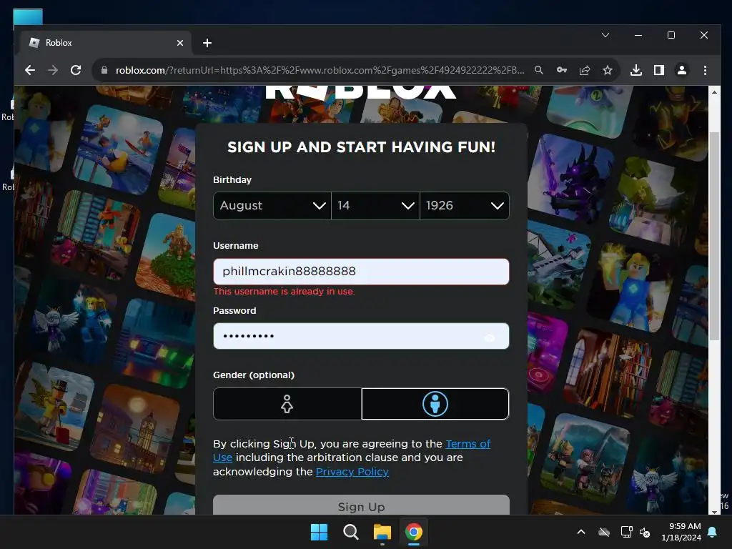Open the OneDrive tray icon
The width and height of the screenshot is (732, 549).
click(x=604, y=532)
